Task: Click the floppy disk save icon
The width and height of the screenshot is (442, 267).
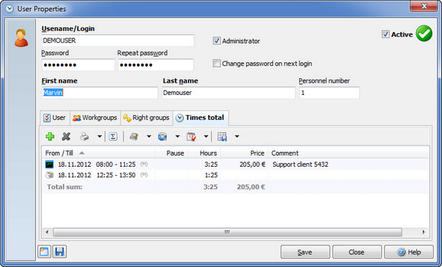Action: tap(60, 251)
